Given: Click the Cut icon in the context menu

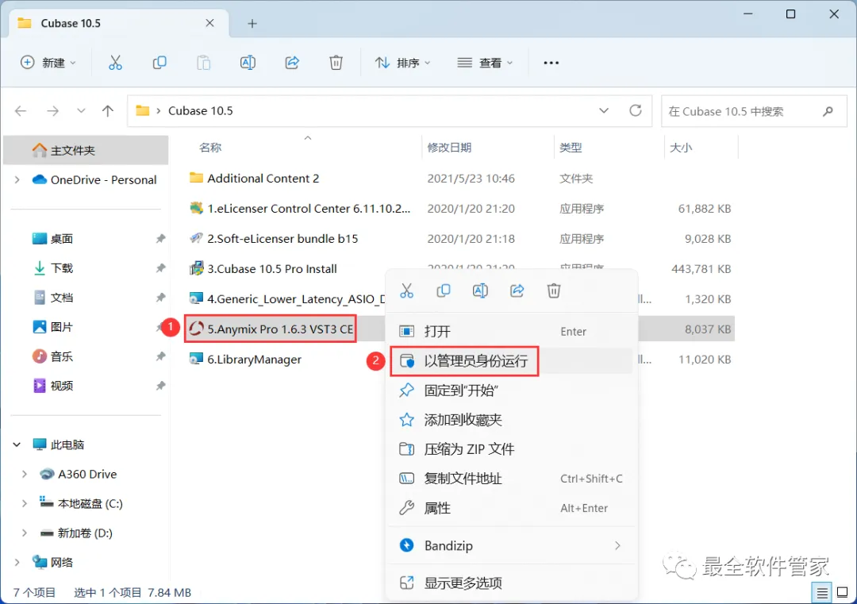Looking at the screenshot, I should coord(406,290).
